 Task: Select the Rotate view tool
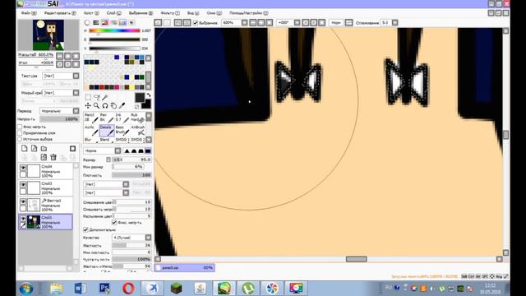tap(105, 106)
